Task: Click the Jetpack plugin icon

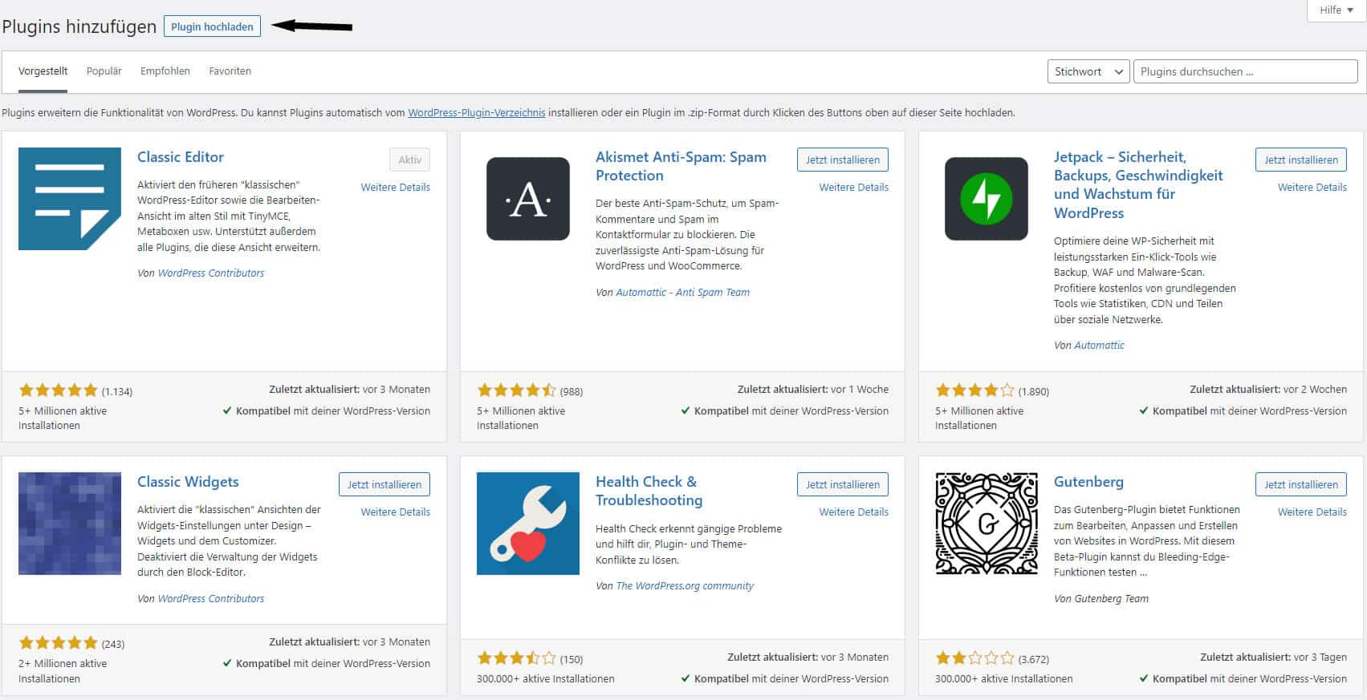Action: 987,199
